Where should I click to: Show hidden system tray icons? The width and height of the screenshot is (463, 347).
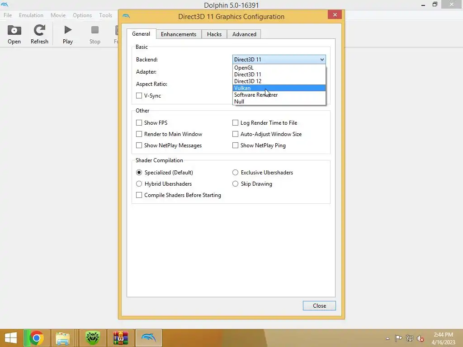click(x=387, y=338)
